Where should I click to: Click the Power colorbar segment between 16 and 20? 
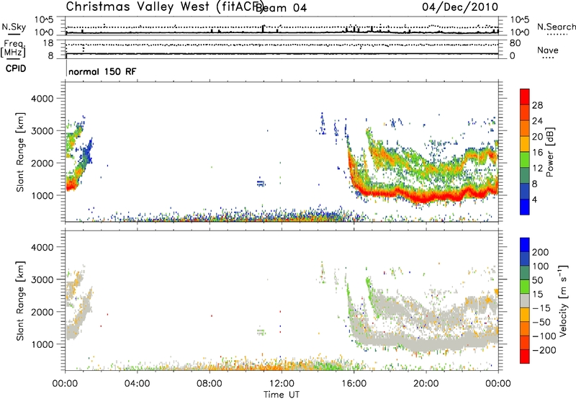coord(525,144)
